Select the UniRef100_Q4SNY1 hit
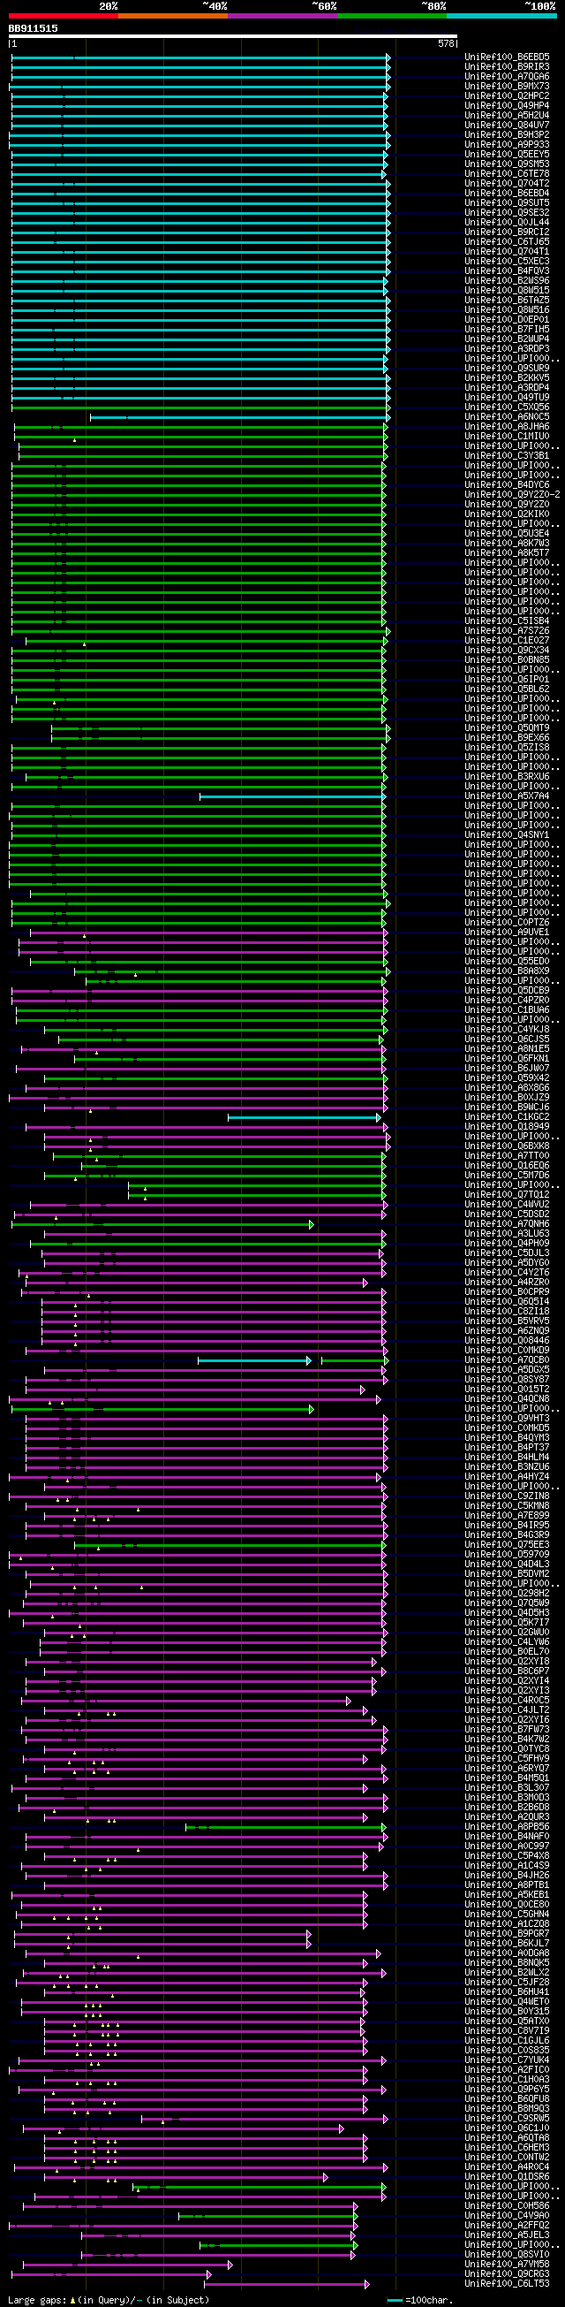 pyautogui.click(x=507, y=834)
